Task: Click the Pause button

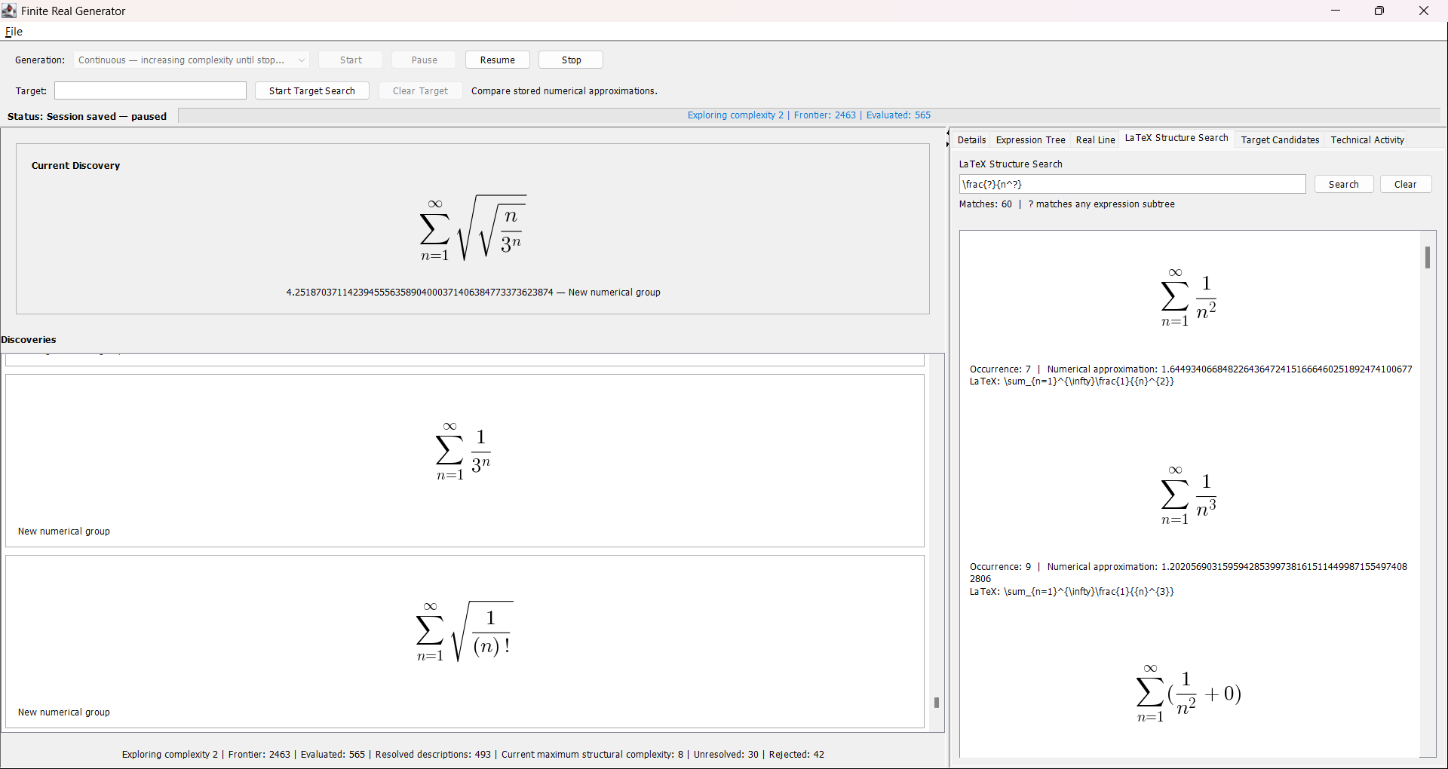Action: 424,60
